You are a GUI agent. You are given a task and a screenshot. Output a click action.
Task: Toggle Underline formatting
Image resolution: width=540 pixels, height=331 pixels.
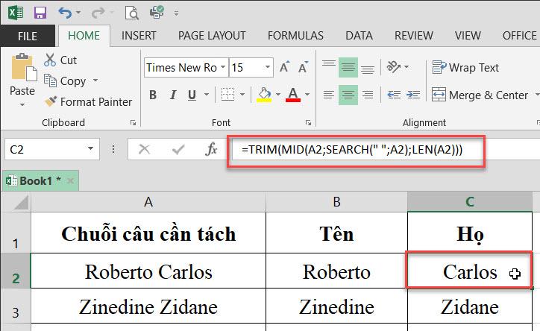(x=192, y=95)
